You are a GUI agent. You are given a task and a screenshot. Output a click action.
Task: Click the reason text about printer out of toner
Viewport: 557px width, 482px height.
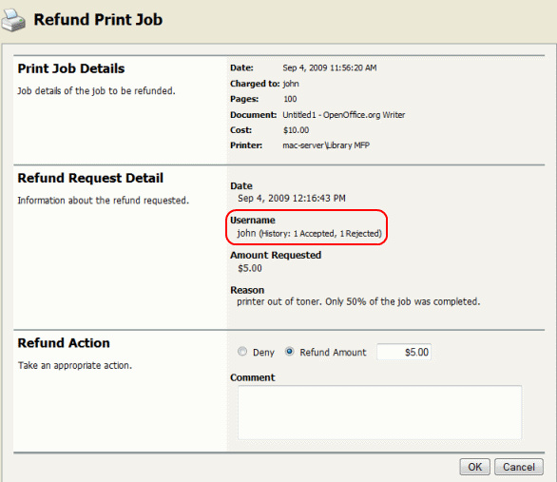point(358,301)
